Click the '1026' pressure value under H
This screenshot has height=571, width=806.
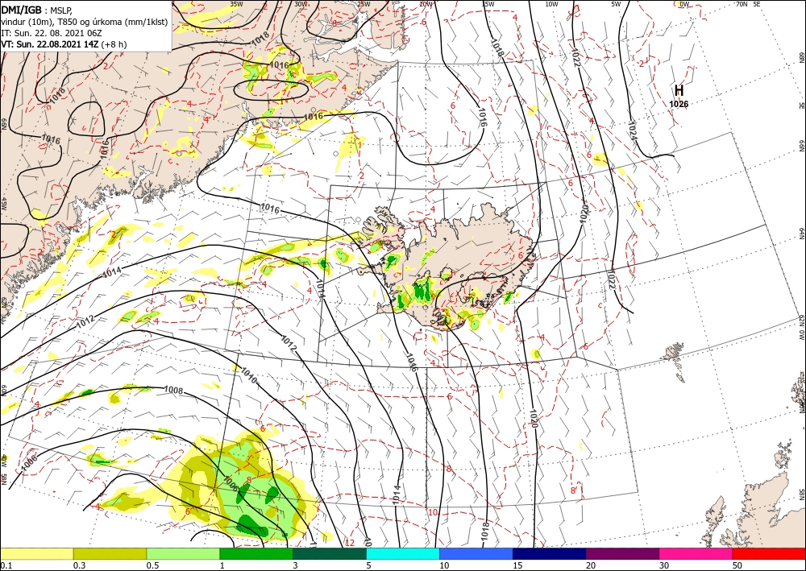click(x=679, y=104)
